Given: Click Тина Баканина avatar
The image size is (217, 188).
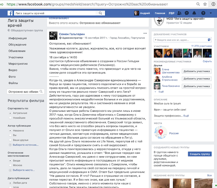Looking at the screenshot, I should click(157, 86).
